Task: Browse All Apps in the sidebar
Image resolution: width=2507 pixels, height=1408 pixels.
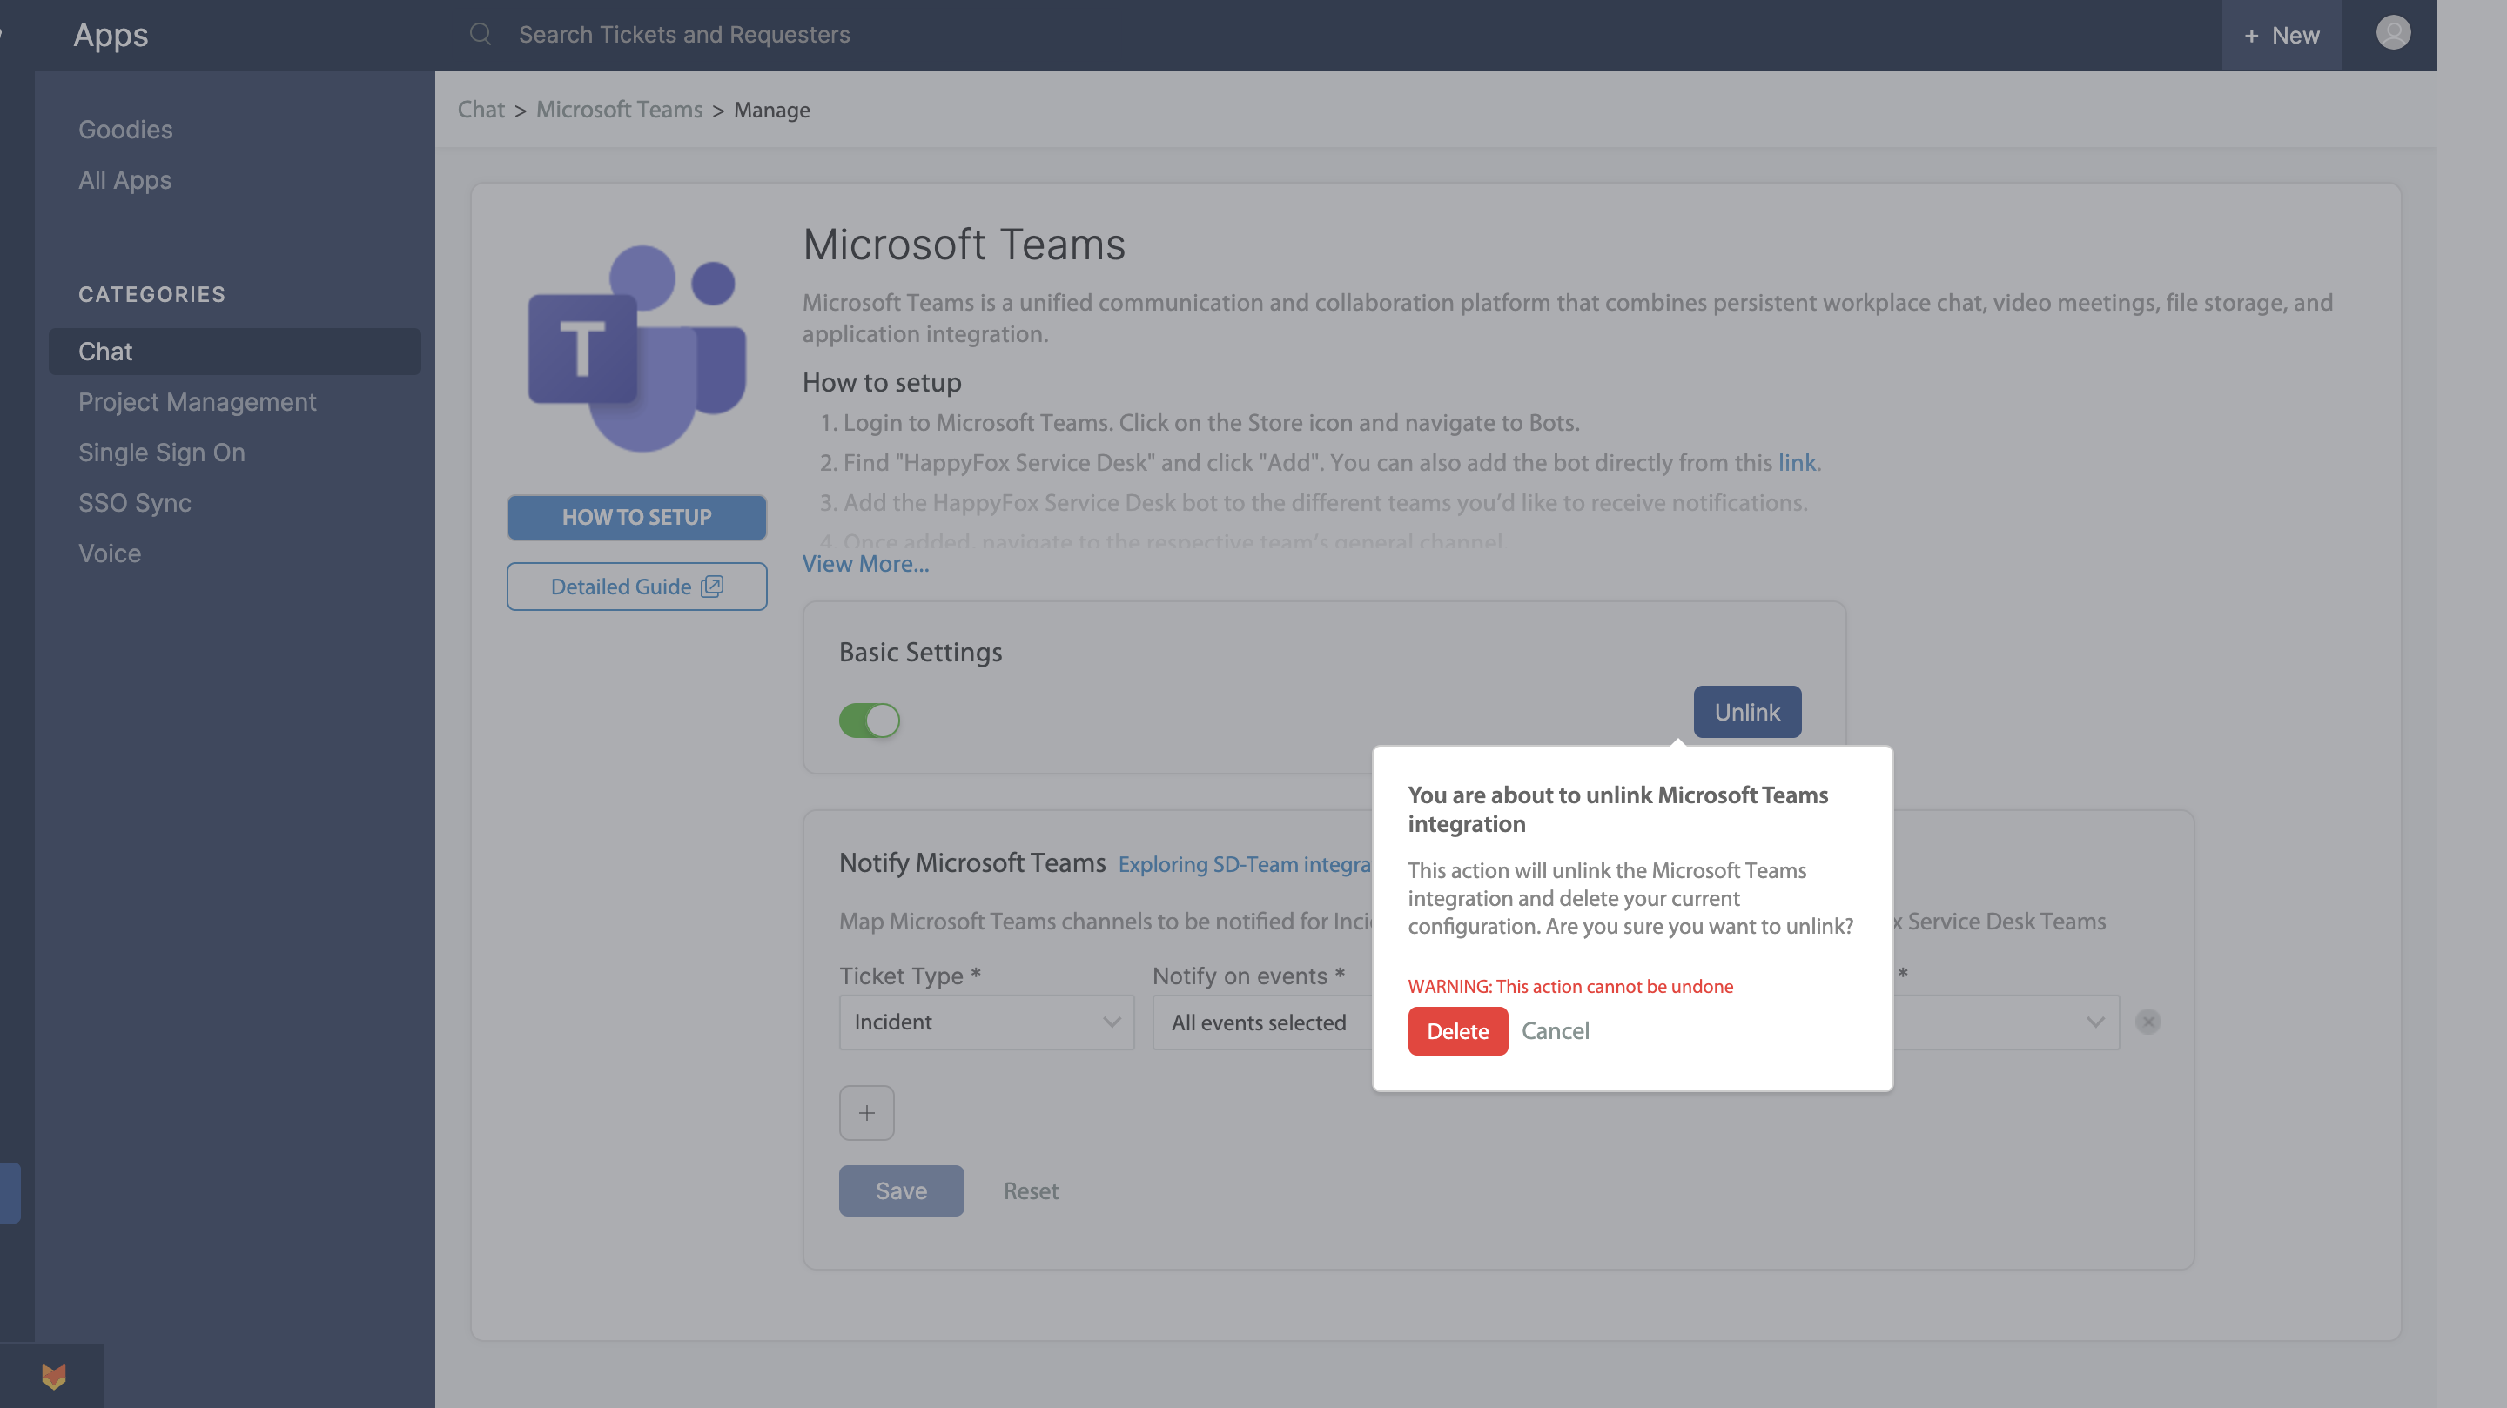Action: [124, 180]
